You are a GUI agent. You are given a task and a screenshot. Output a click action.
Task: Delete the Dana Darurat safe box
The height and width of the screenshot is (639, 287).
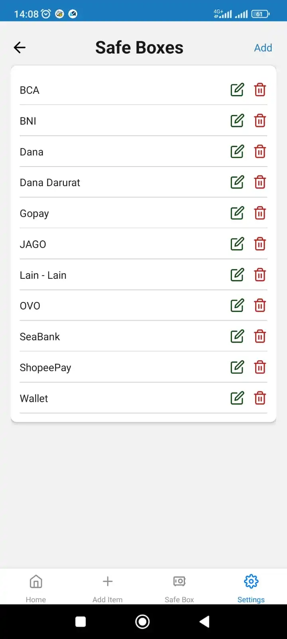point(260,182)
